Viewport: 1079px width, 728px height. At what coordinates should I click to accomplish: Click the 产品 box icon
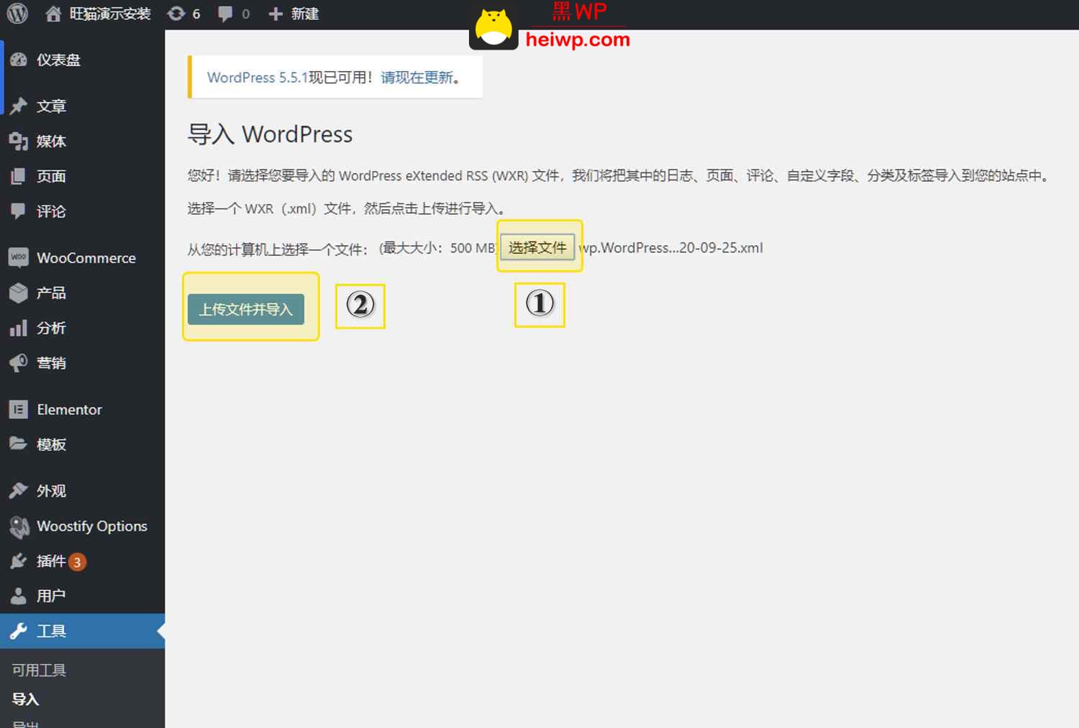[x=19, y=292]
